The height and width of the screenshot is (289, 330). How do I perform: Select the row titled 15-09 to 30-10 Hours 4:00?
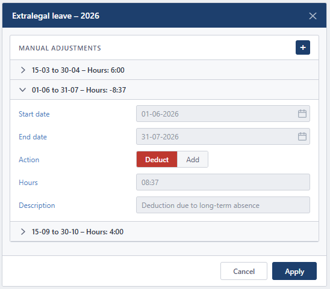pos(164,232)
